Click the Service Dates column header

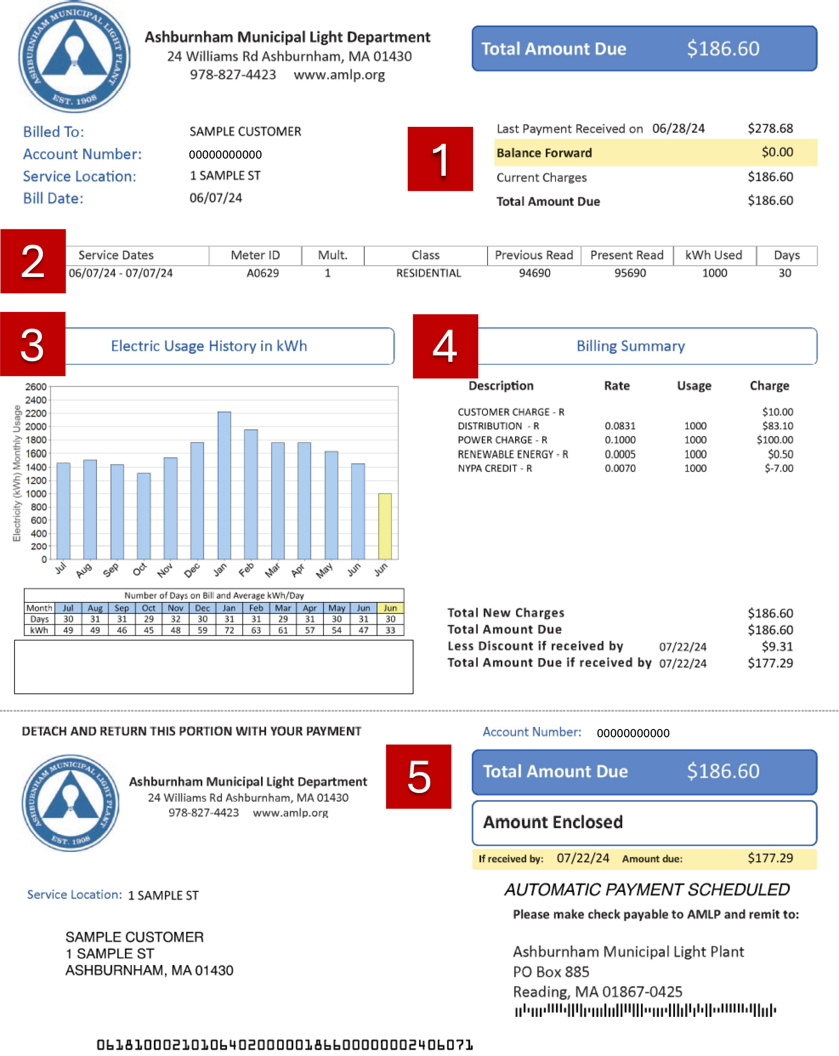tap(116, 255)
